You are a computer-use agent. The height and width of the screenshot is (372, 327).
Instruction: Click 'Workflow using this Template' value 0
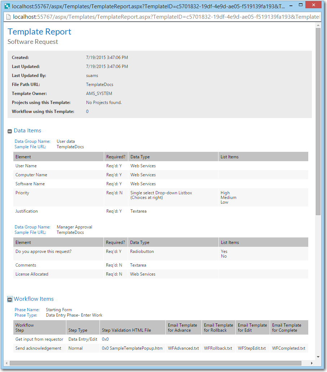[x=87, y=112]
